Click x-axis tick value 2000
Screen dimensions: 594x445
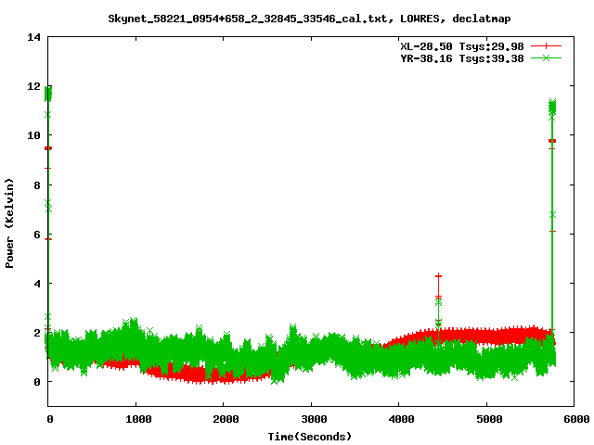(226, 419)
